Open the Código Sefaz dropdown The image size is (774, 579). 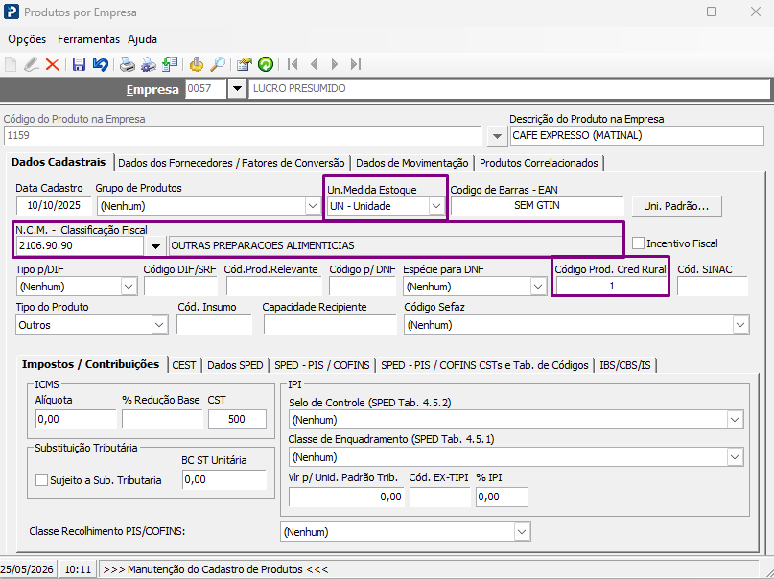[x=740, y=325]
